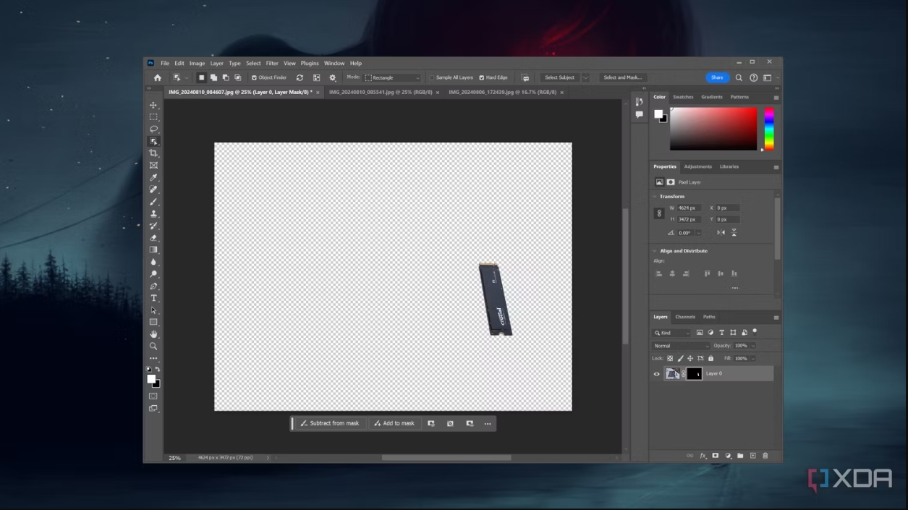Toggle the Object Finder checkbox
The height and width of the screenshot is (510, 908).
[x=254, y=77]
